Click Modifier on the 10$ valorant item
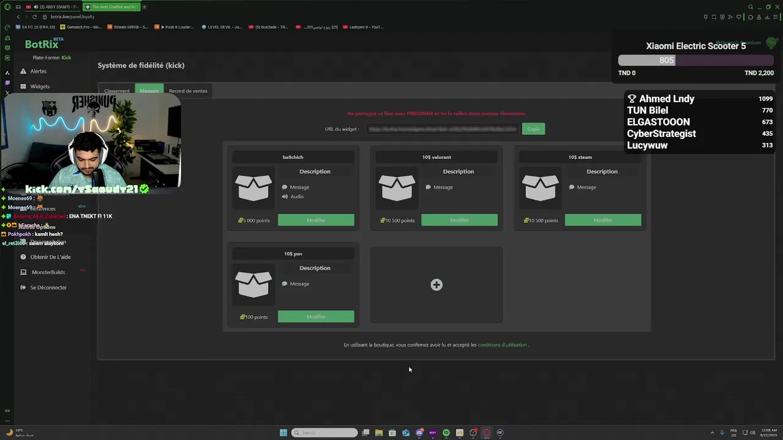The height and width of the screenshot is (440, 783). coord(459,220)
